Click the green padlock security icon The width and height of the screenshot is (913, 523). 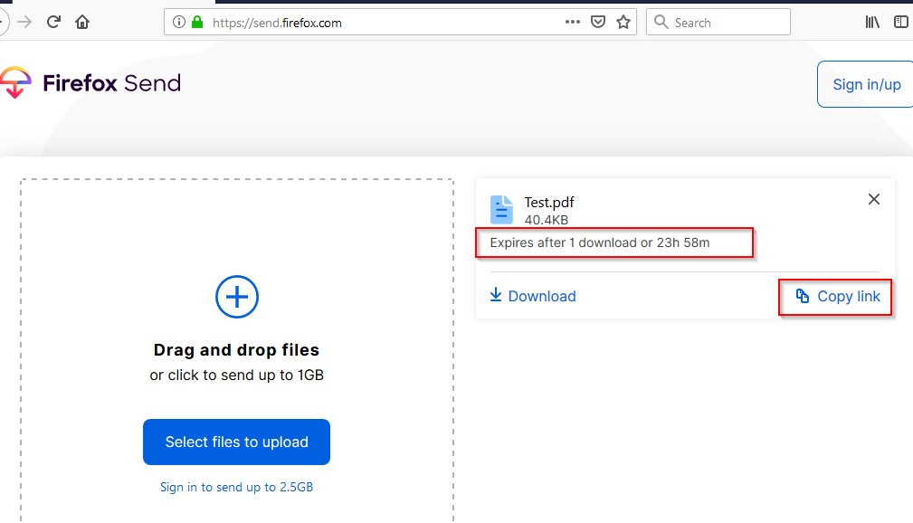click(197, 23)
